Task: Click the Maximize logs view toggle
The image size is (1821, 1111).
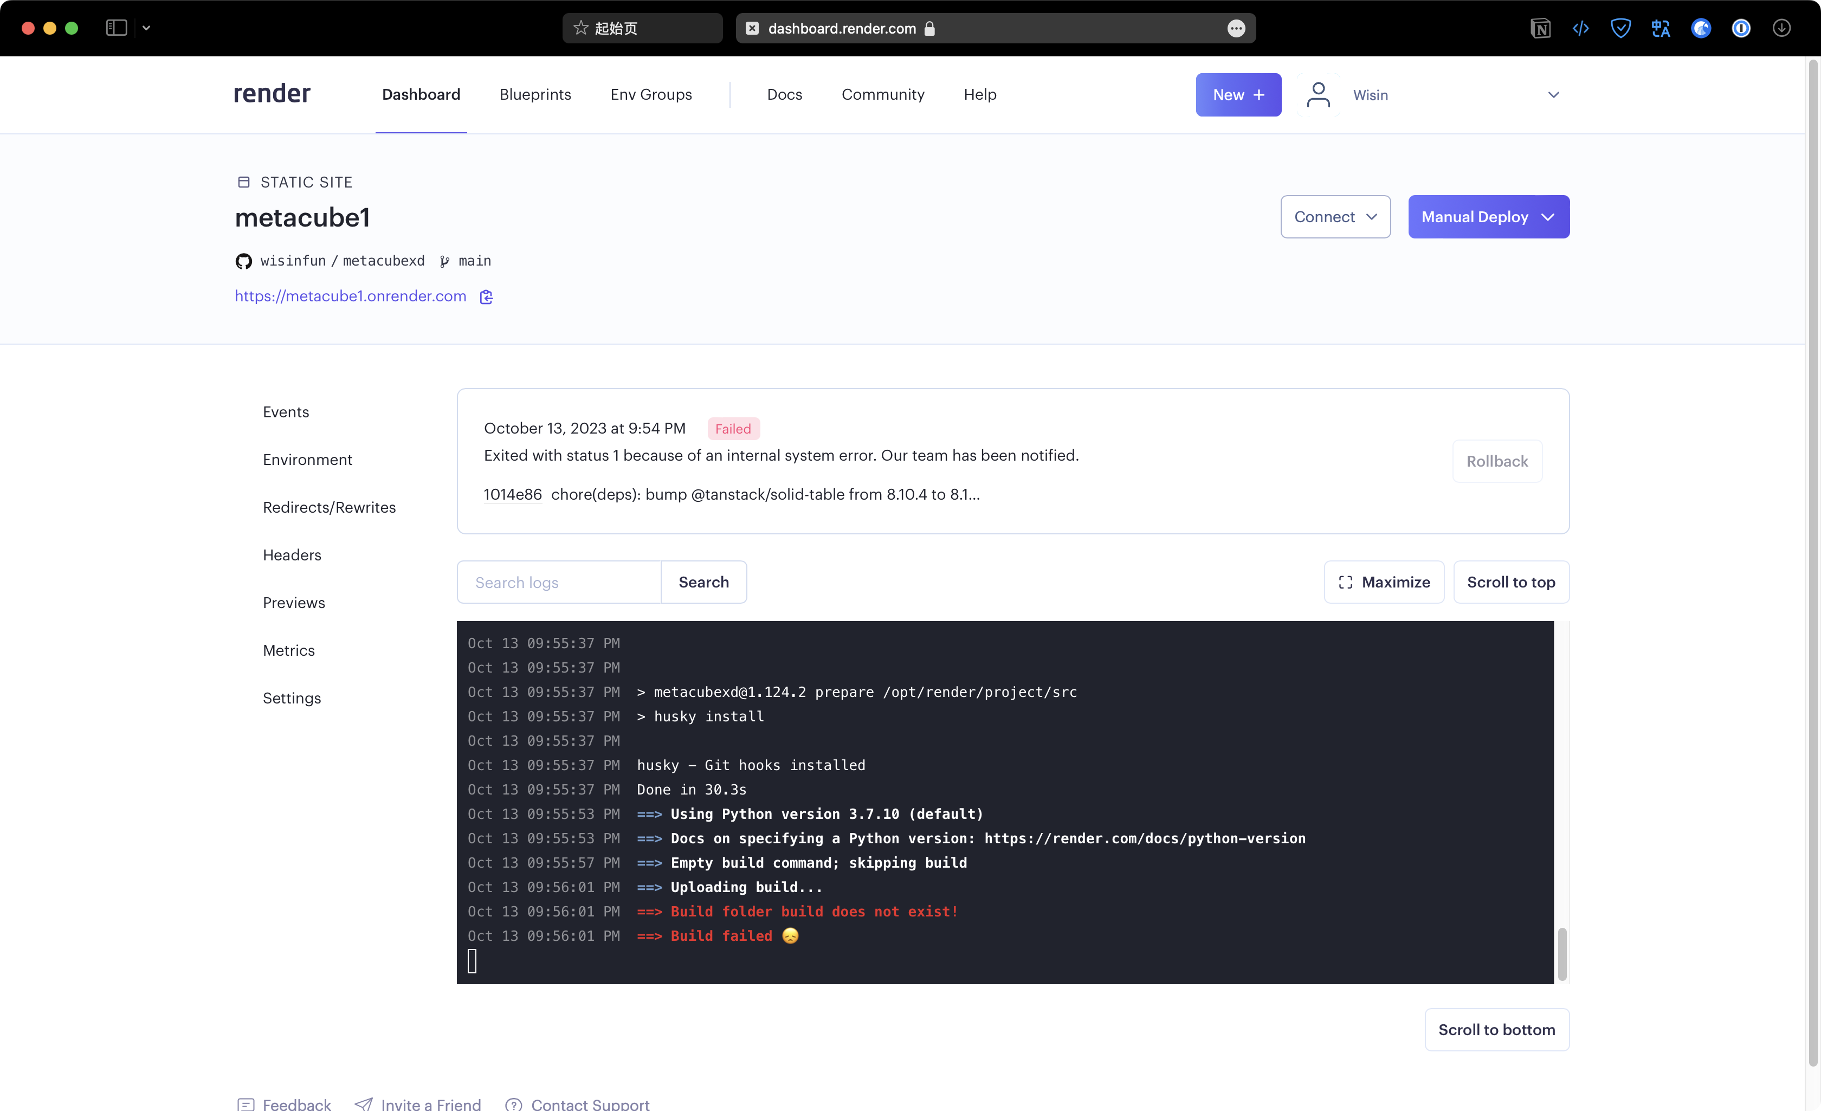Action: pos(1384,582)
